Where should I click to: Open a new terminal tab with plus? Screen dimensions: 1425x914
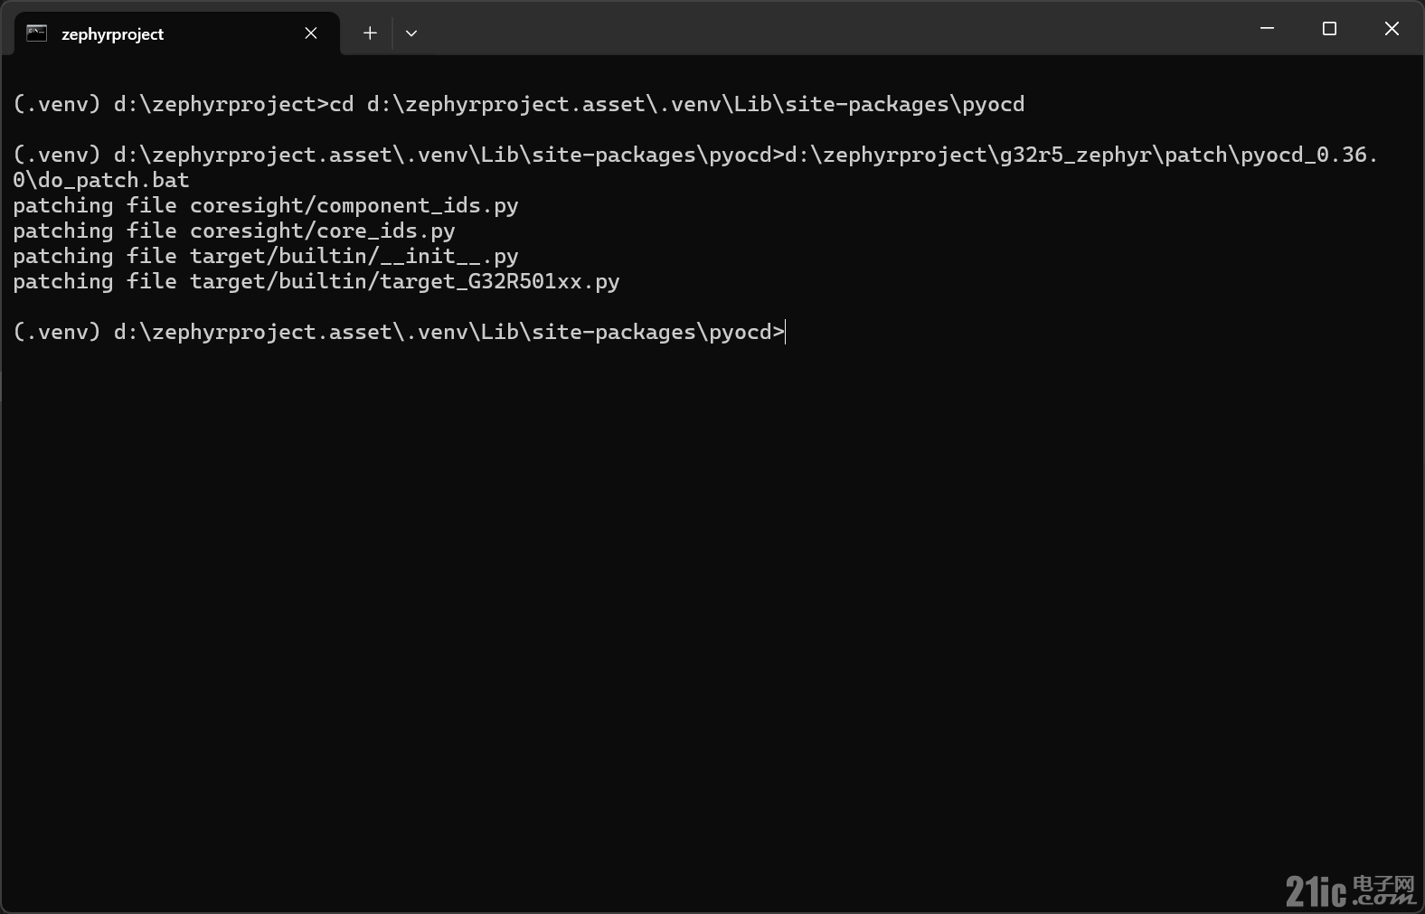[x=370, y=33]
